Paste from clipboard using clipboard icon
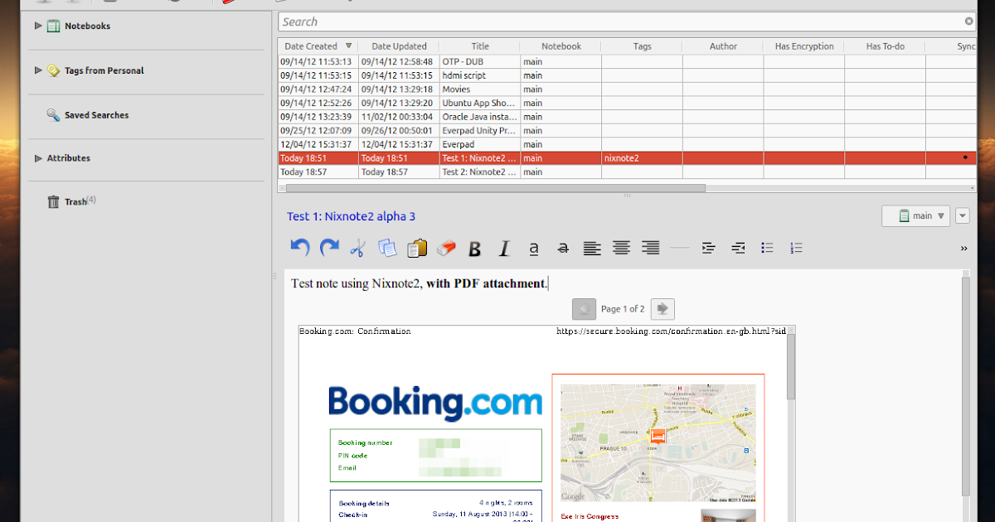Viewport: 995px width, 522px height. (417, 248)
